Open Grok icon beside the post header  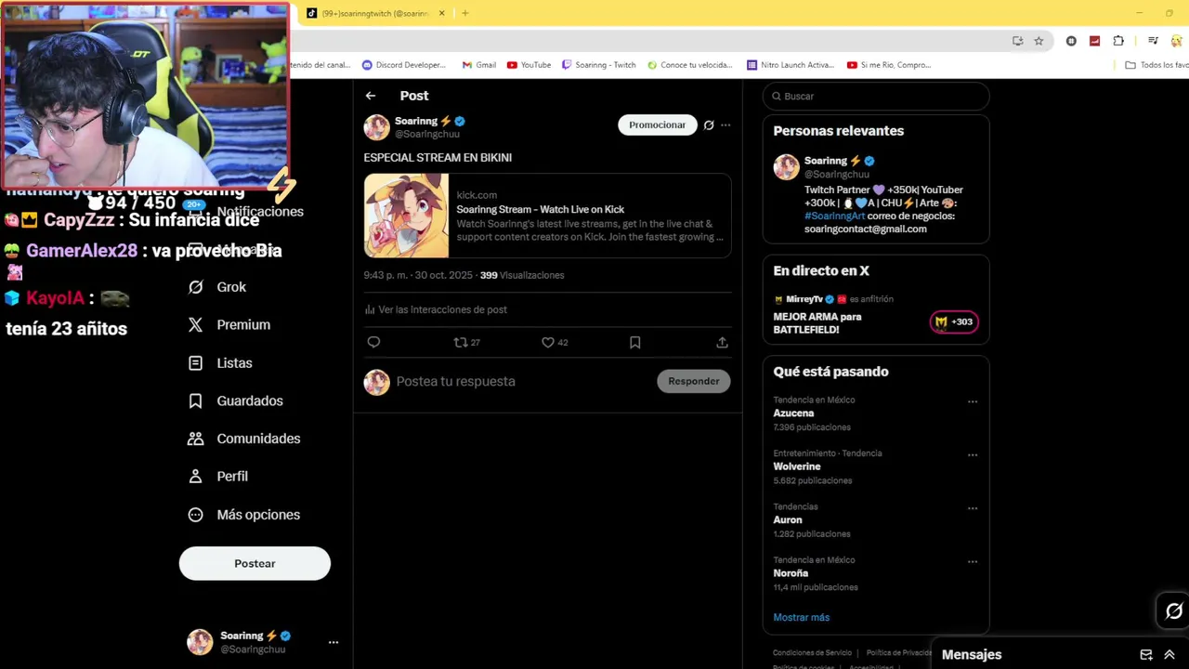(709, 125)
